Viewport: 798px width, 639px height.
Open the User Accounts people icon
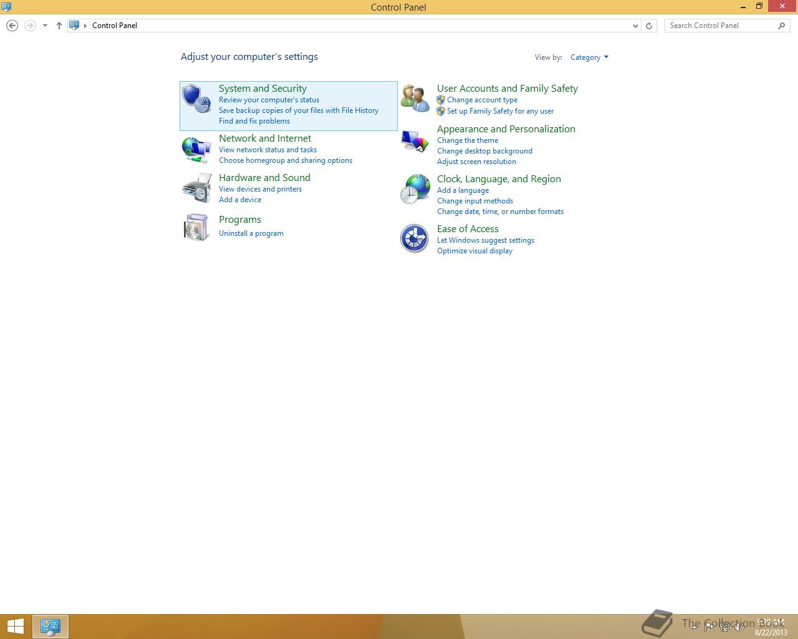pyautogui.click(x=415, y=99)
